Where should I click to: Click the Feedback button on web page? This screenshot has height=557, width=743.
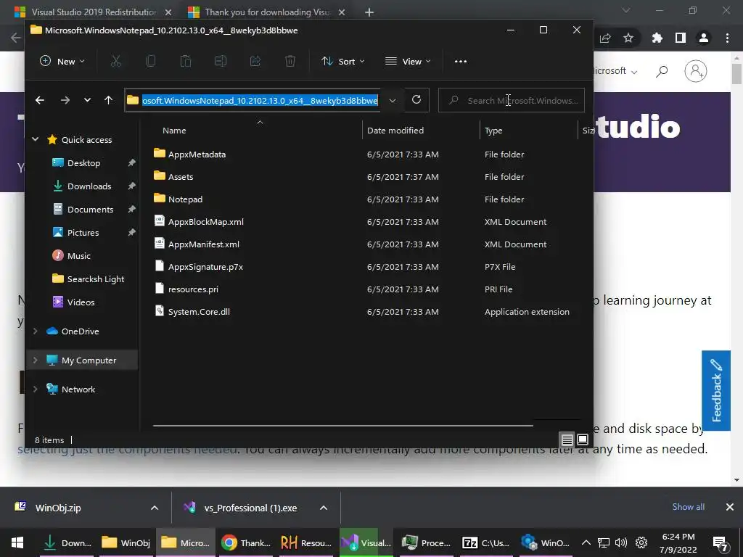pyautogui.click(x=716, y=390)
